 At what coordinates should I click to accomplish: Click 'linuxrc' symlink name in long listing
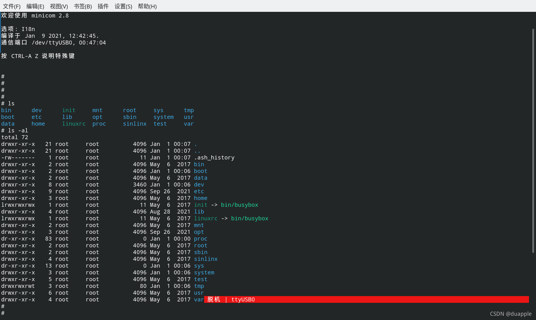coord(206,218)
